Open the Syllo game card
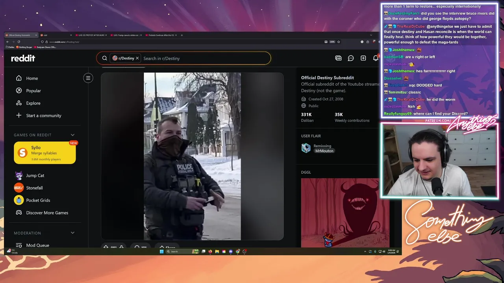504x283 pixels. click(x=45, y=153)
